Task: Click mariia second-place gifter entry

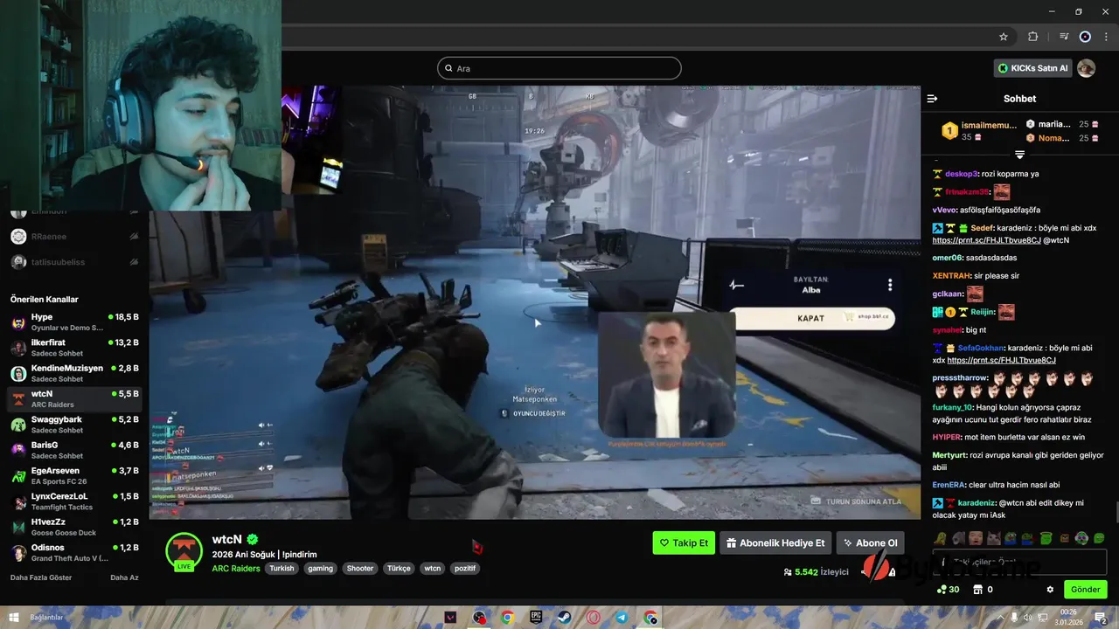Action: coord(1061,124)
